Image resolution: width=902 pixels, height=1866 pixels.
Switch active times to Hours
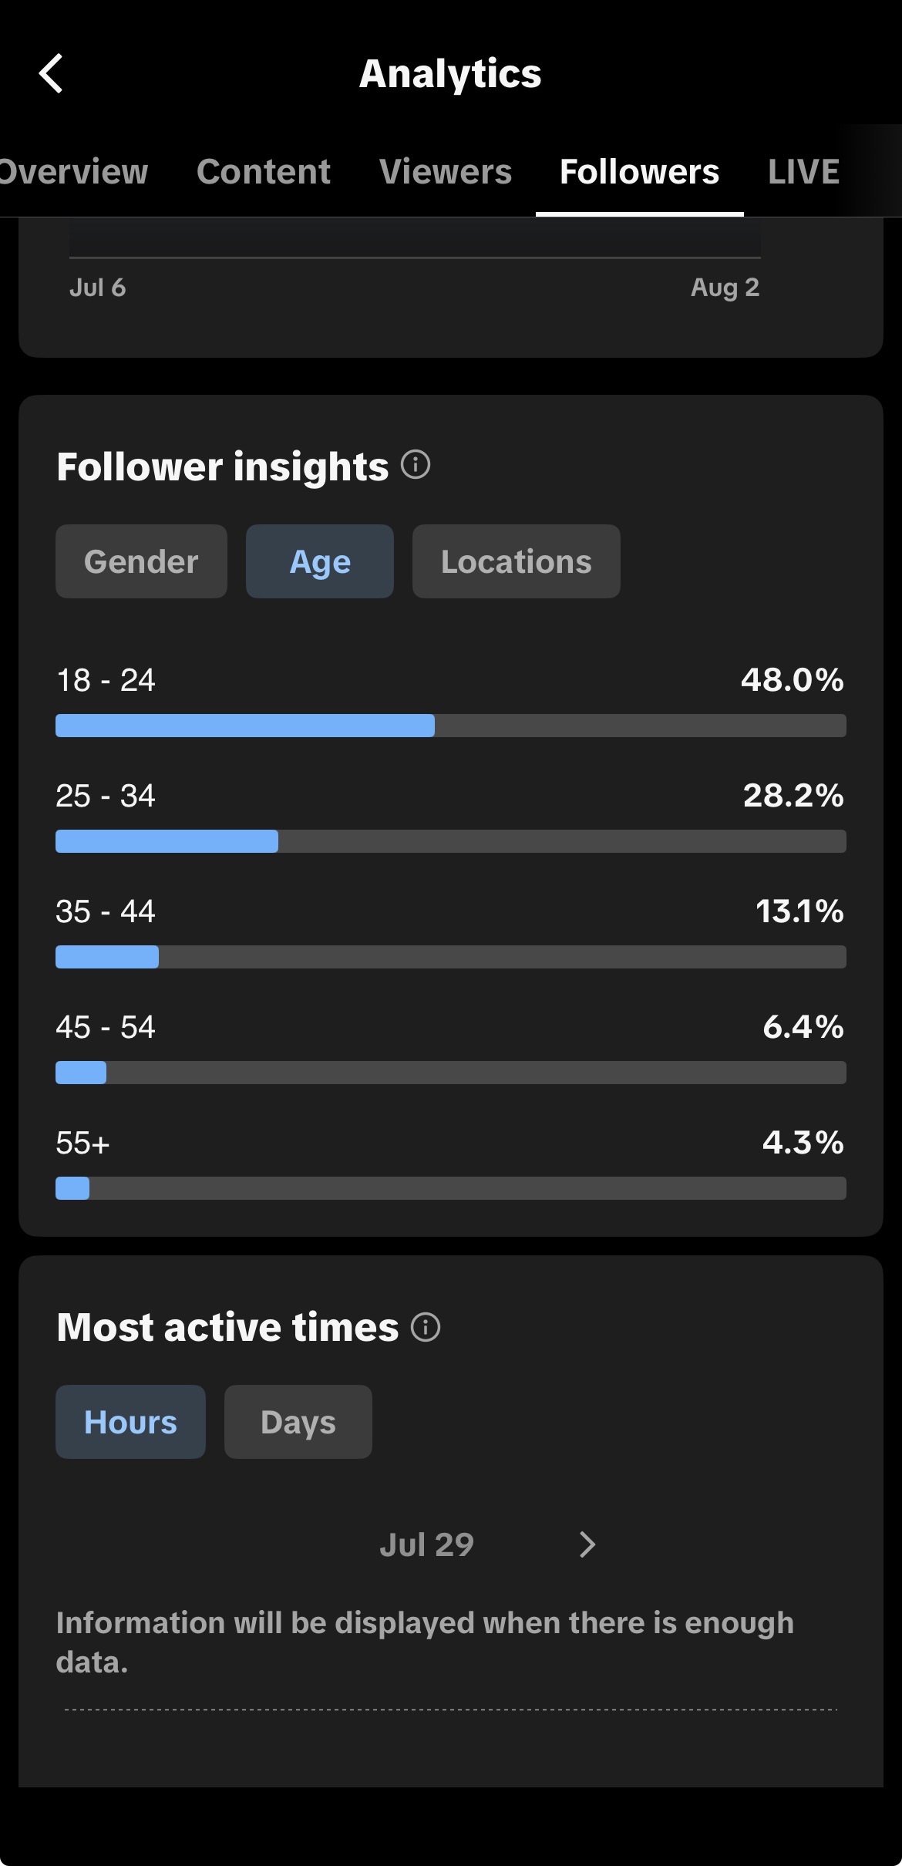pos(130,1422)
